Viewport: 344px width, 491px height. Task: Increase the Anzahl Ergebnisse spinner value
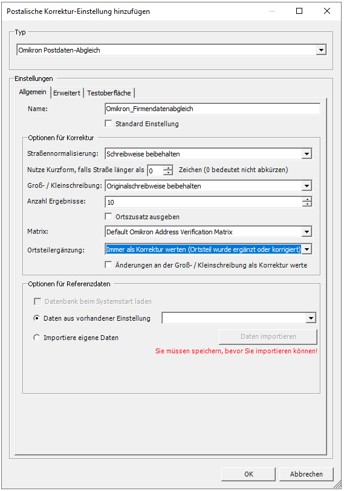click(307, 199)
